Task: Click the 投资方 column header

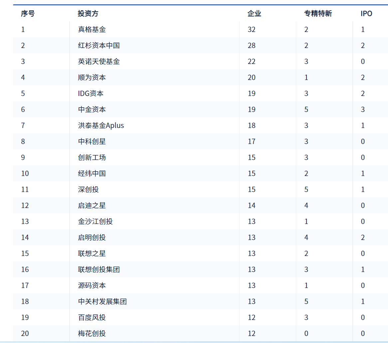Action: tap(88, 13)
